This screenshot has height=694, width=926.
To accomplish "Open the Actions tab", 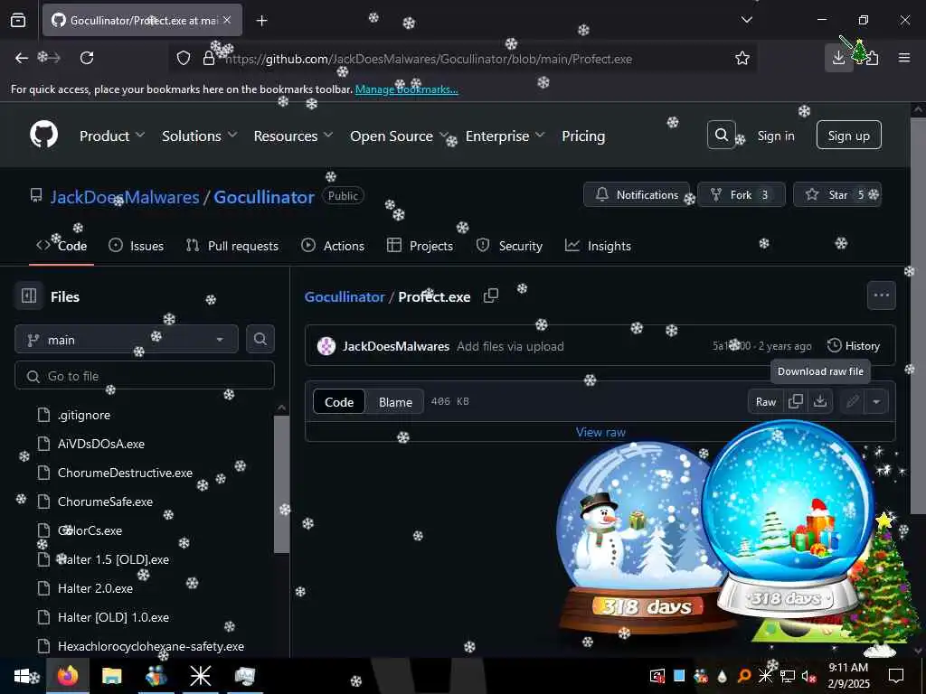I will click(x=333, y=246).
